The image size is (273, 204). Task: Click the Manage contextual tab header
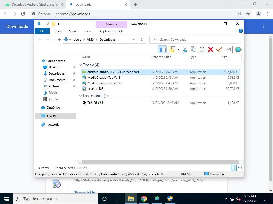(111, 24)
